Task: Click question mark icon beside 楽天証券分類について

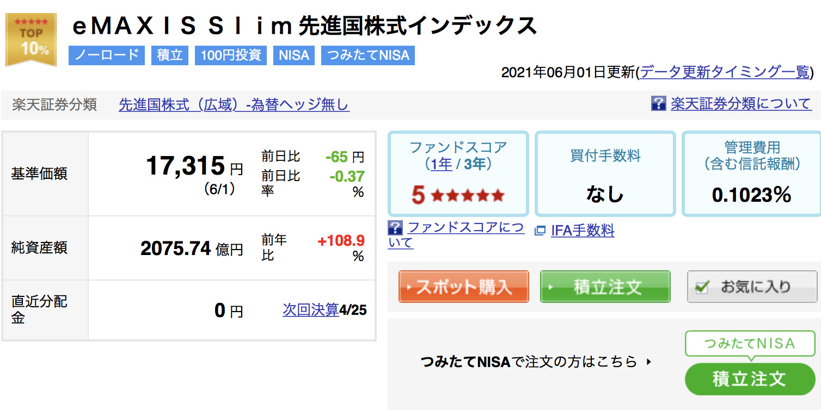Action: pyautogui.click(x=659, y=104)
